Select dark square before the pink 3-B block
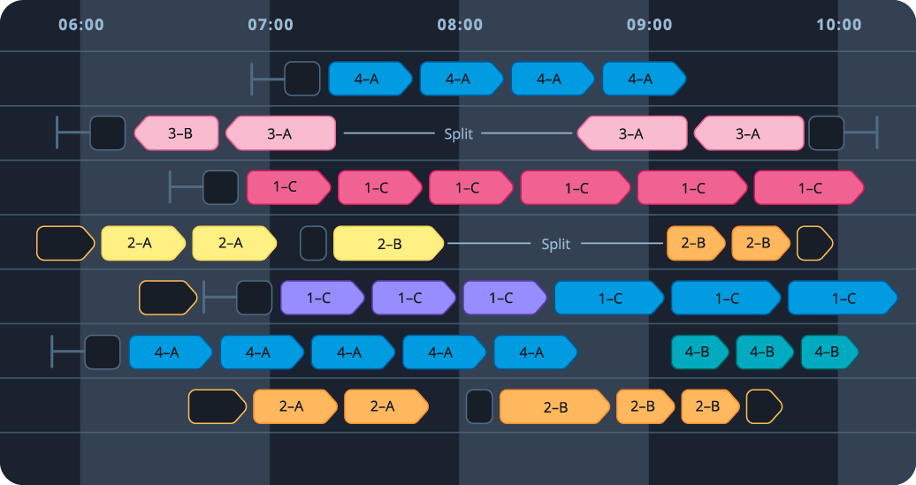This screenshot has width=916, height=485. pyautogui.click(x=107, y=133)
